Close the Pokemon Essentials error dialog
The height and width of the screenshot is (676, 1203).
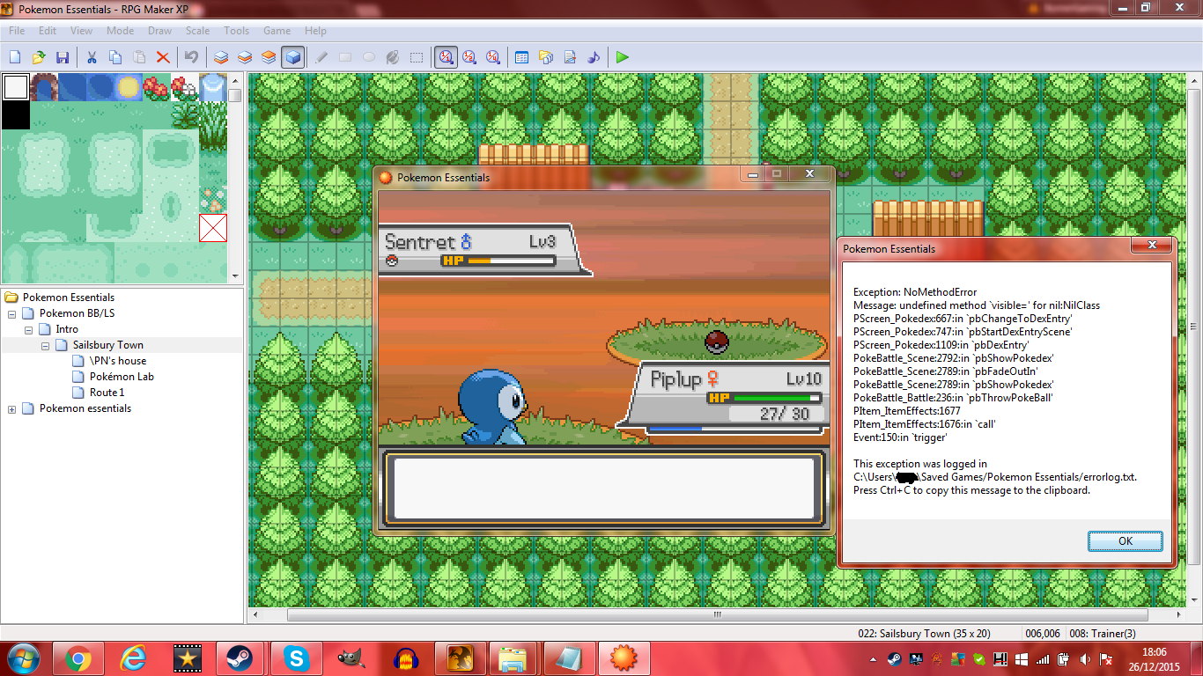[x=1153, y=246]
